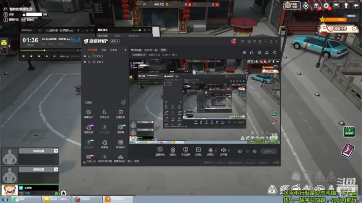The width and height of the screenshot is (362, 203).
Task: Skip to previous track in PotPlayer
Action: (39, 56)
